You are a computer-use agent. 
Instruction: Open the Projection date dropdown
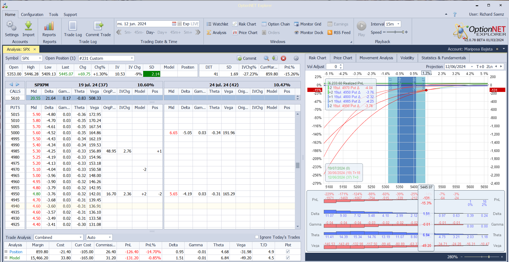point(472,67)
